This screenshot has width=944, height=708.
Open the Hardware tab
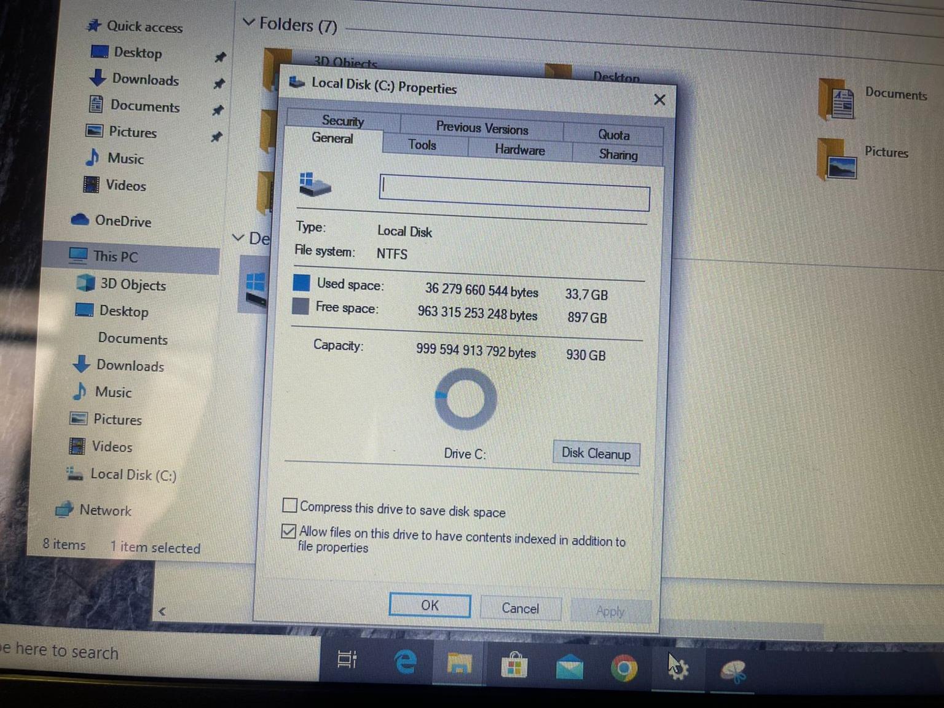(519, 150)
